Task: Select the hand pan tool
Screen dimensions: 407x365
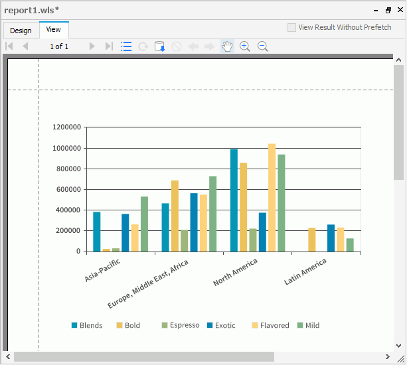Action: tap(227, 46)
